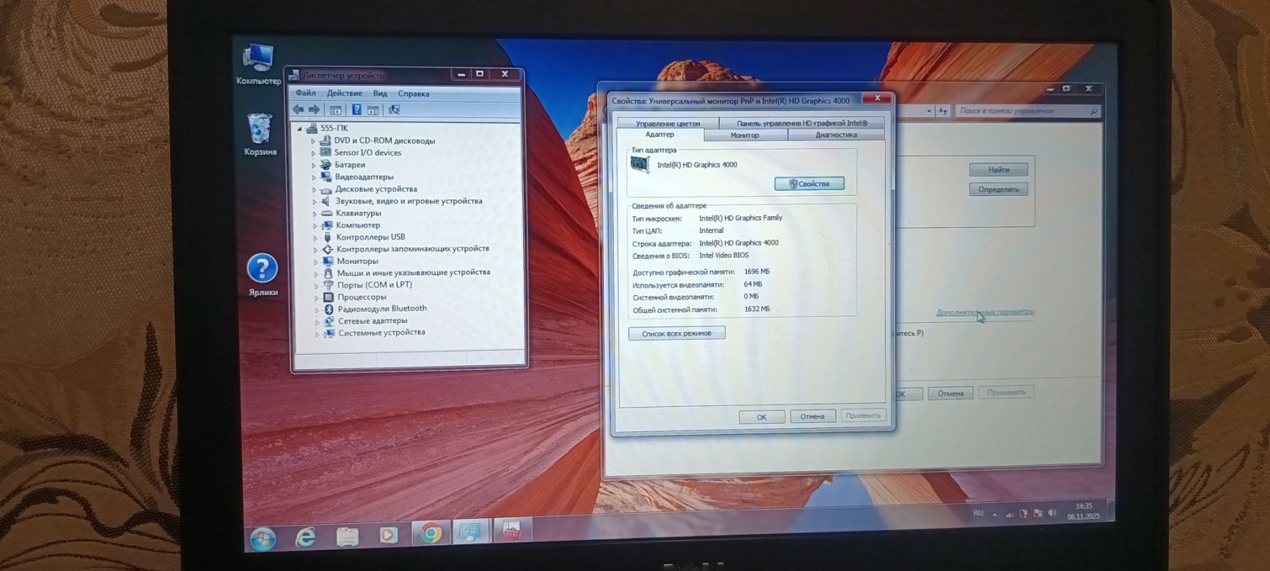Switch to the Монитор tab
Screen dimensions: 1270x571
coord(745,135)
